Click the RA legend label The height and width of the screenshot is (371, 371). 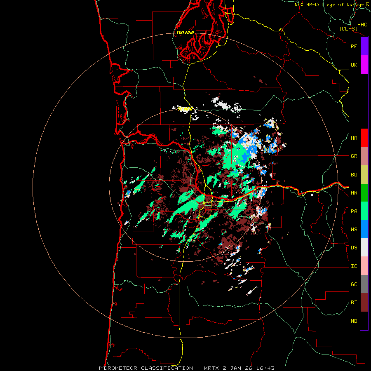coord(354,211)
